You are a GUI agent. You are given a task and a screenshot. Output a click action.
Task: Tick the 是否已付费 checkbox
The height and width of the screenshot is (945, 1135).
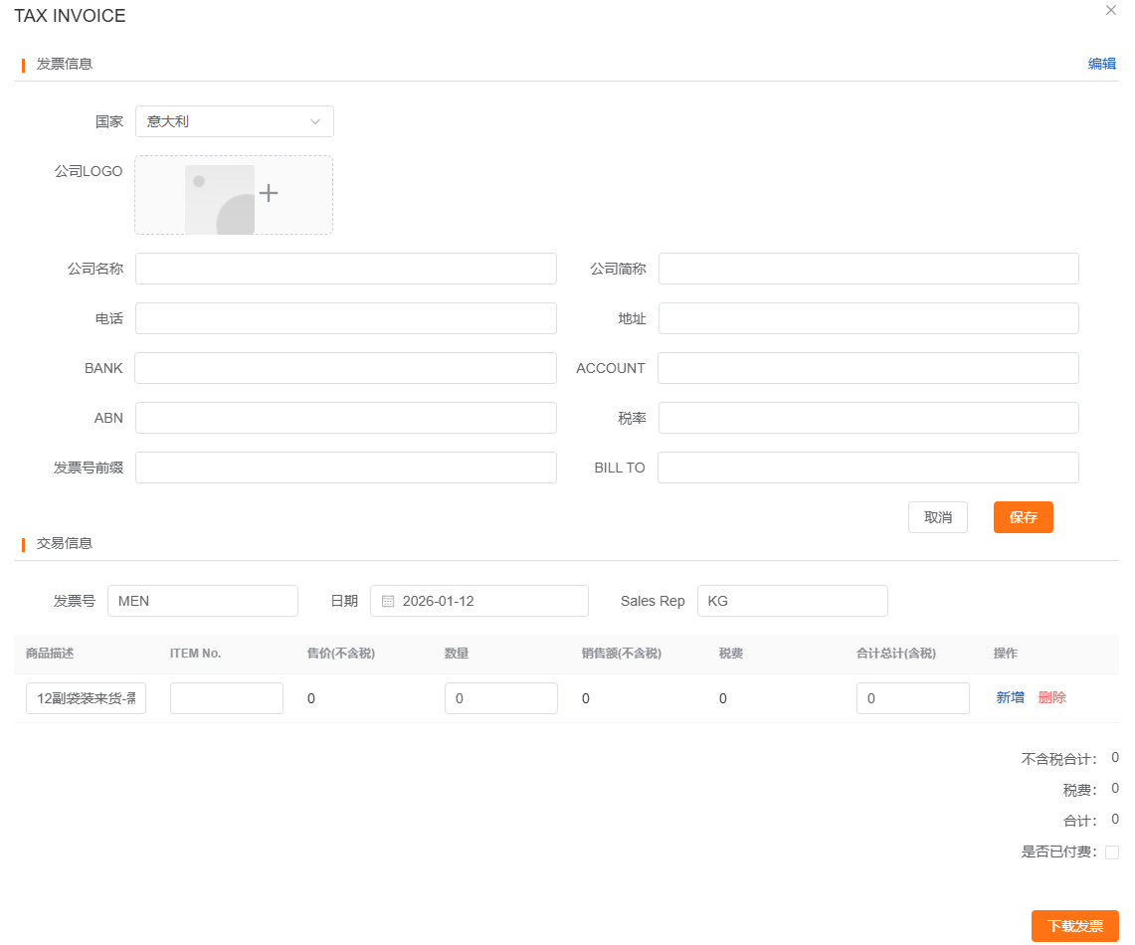1112,852
